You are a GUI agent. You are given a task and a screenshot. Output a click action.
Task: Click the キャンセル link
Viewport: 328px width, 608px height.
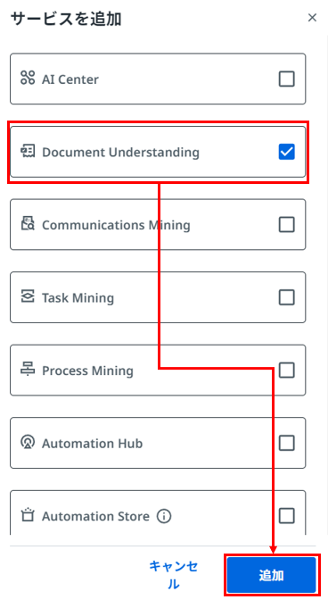(173, 575)
